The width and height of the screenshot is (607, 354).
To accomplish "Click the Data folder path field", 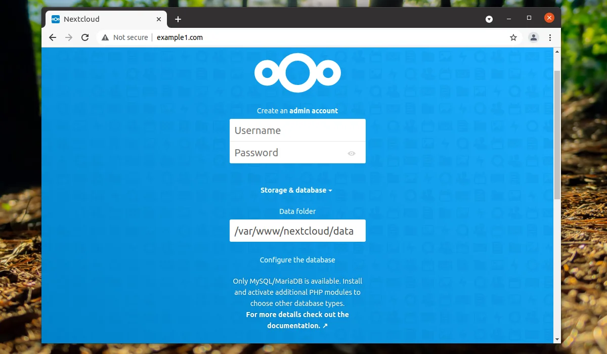I will tap(297, 231).
